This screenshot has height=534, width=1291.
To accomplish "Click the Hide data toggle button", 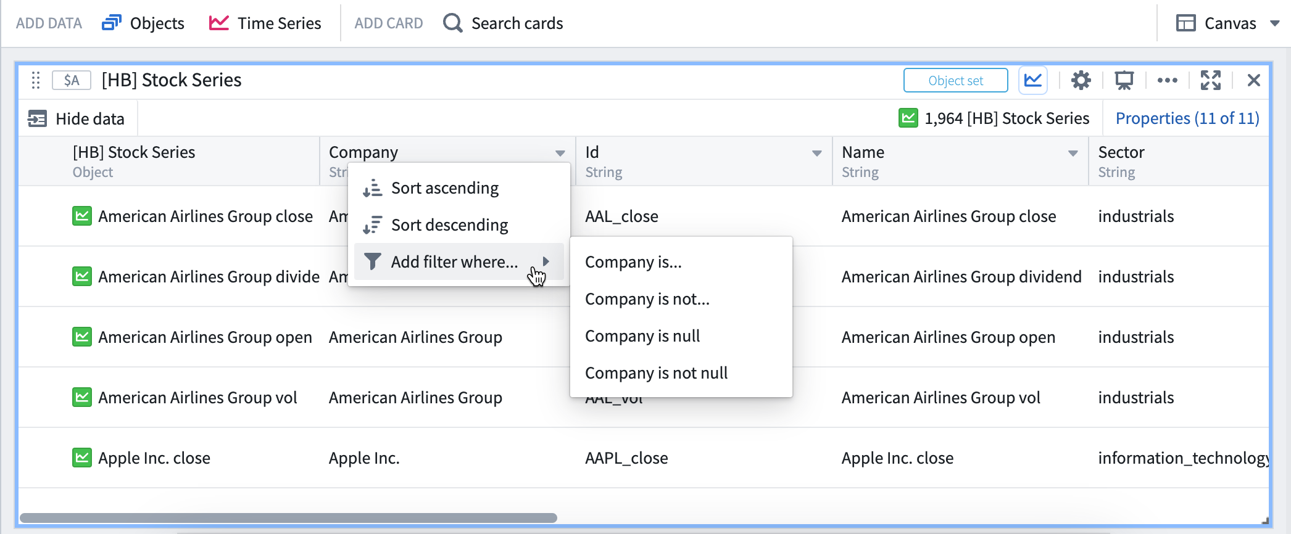I will click(77, 118).
